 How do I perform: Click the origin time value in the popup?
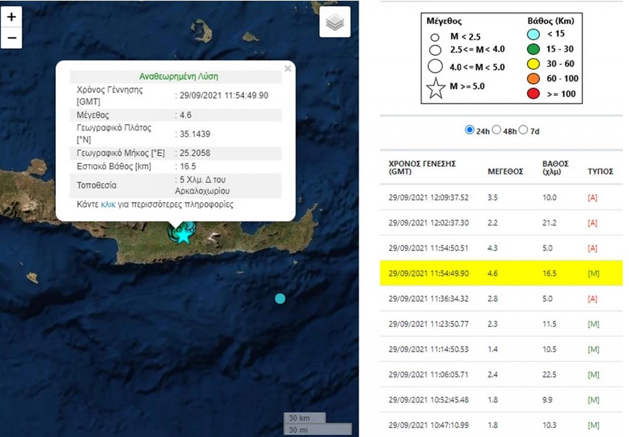[224, 95]
